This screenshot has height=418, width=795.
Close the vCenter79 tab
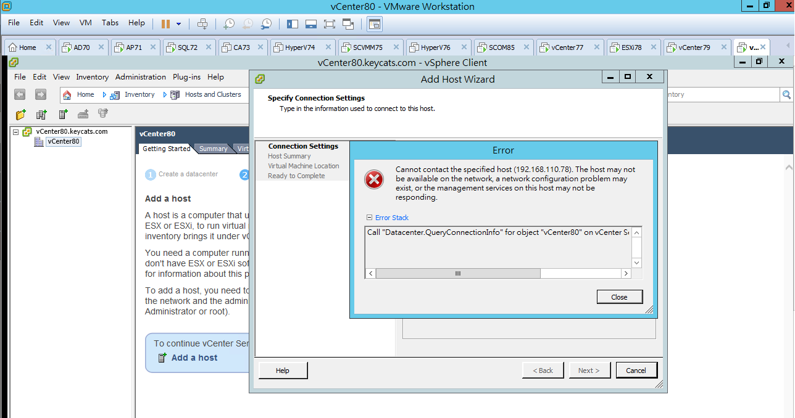pyautogui.click(x=723, y=47)
